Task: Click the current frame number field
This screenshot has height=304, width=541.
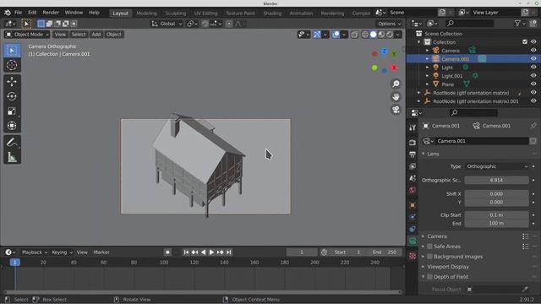Action: [x=302, y=252]
